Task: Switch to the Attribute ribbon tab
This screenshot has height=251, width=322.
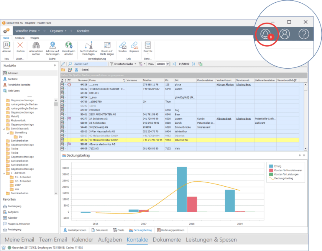Action: tap(20, 38)
